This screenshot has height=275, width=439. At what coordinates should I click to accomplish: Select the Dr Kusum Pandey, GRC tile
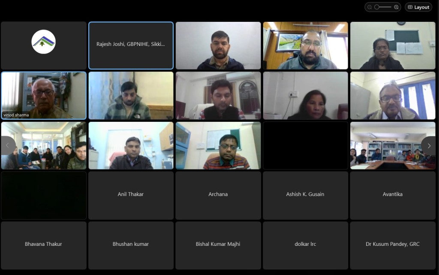(x=393, y=245)
